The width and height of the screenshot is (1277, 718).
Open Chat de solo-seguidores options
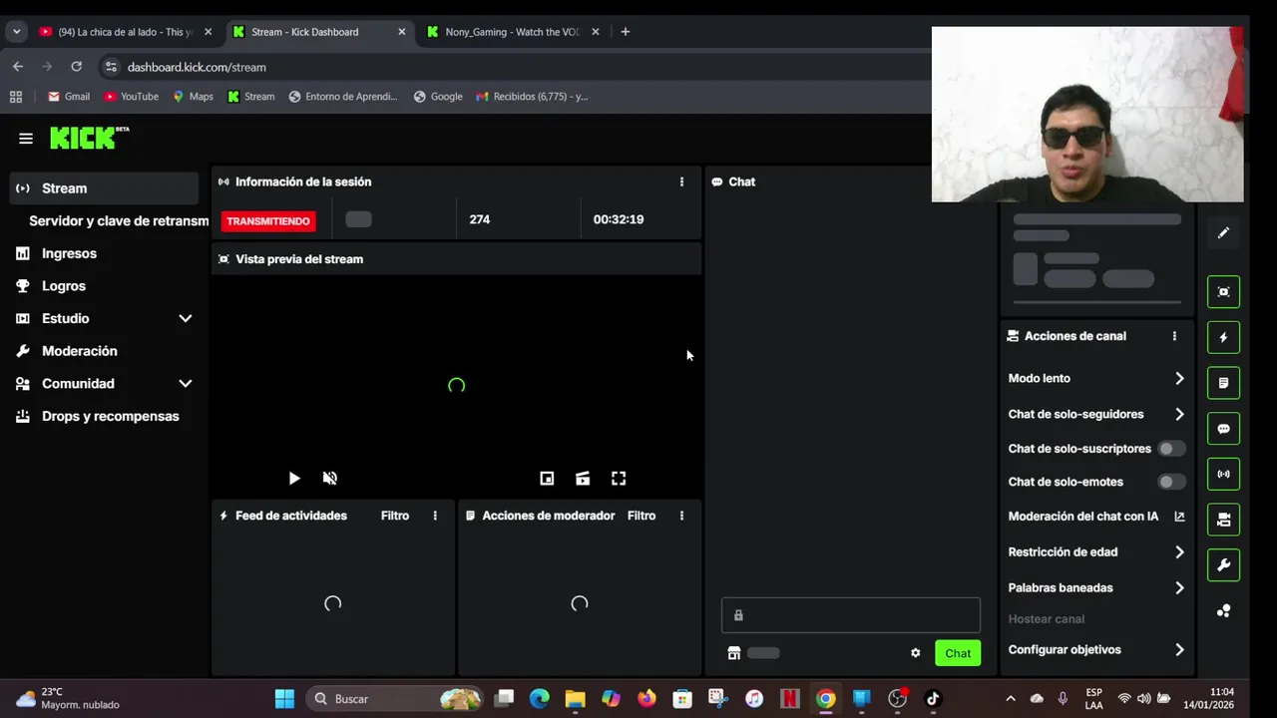coord(1096,414)
